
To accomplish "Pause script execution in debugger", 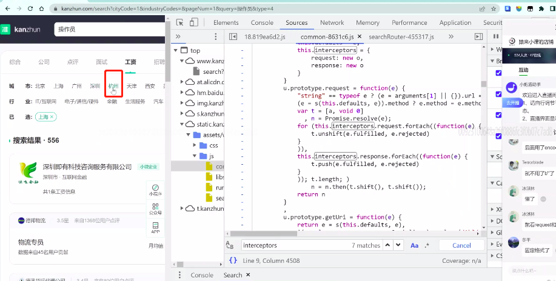I will coord(495,37).
